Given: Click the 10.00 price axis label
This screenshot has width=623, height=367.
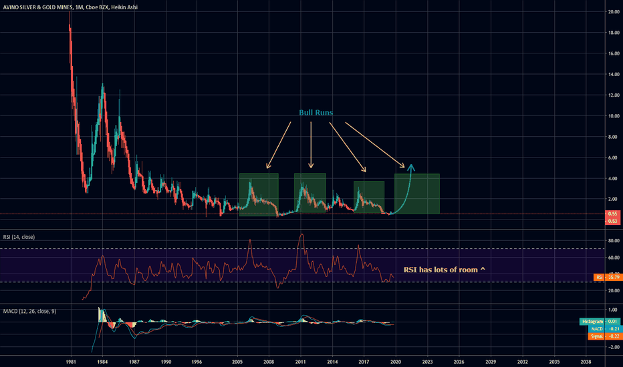Looking at the screenshot, I should (x=614, y=116).
